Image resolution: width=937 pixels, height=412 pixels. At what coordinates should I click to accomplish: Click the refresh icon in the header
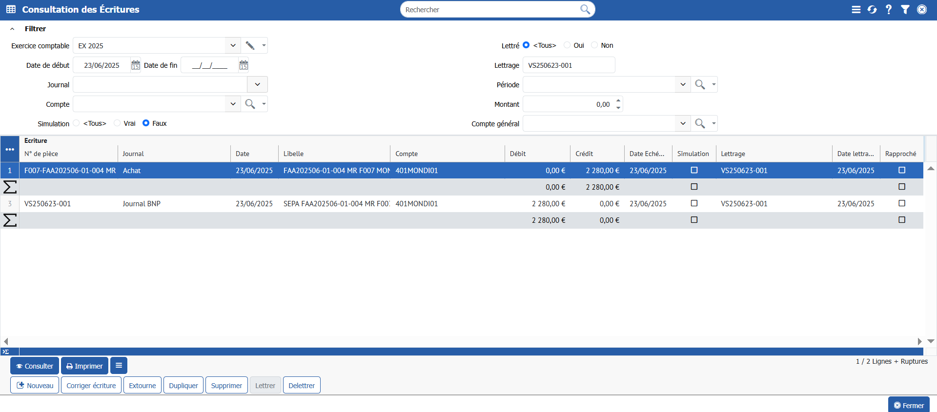click(872, 10)
